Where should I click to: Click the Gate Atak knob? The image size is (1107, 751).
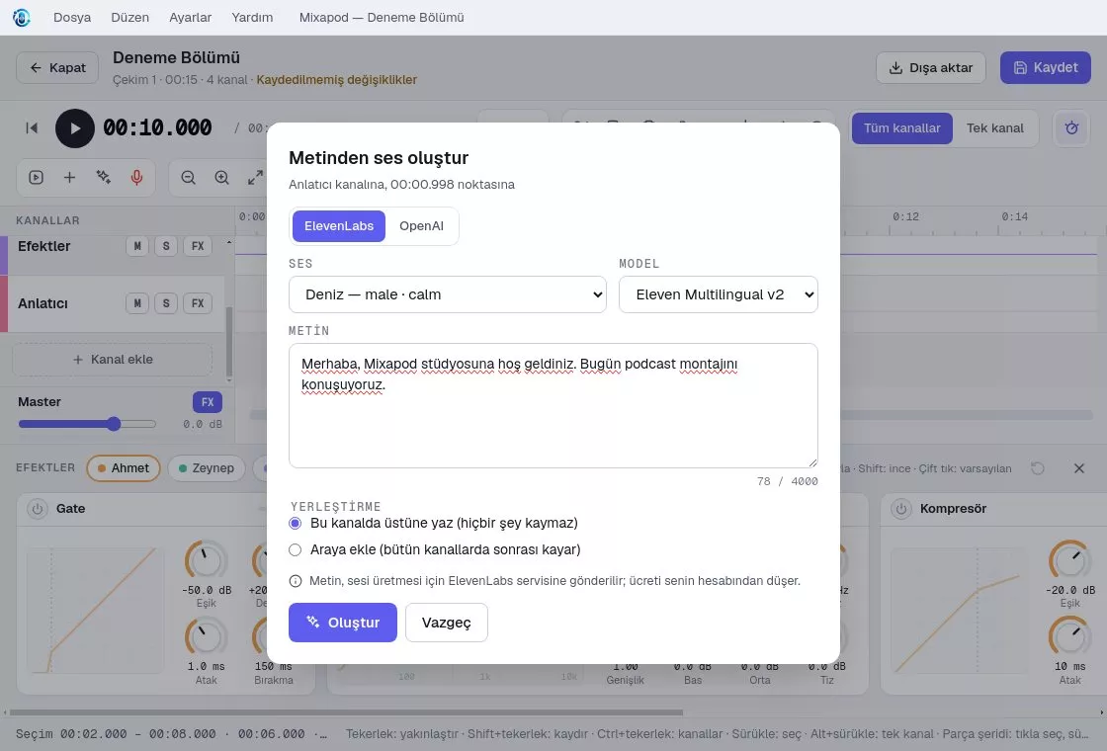tap(207, 637)
